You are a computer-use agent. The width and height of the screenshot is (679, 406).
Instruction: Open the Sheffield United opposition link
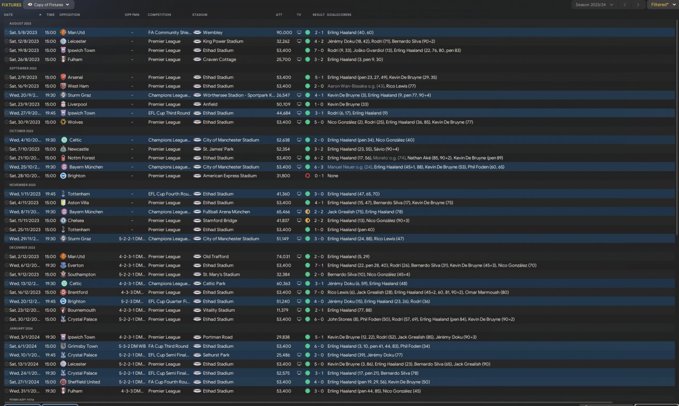84,382
